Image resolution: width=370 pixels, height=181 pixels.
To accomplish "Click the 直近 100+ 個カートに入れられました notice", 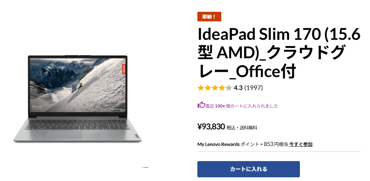I will coord(242,106).
